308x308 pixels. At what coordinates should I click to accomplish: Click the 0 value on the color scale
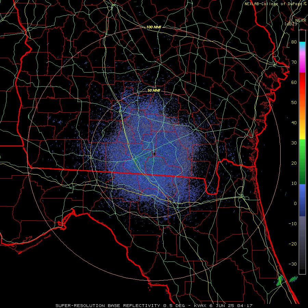295,204
